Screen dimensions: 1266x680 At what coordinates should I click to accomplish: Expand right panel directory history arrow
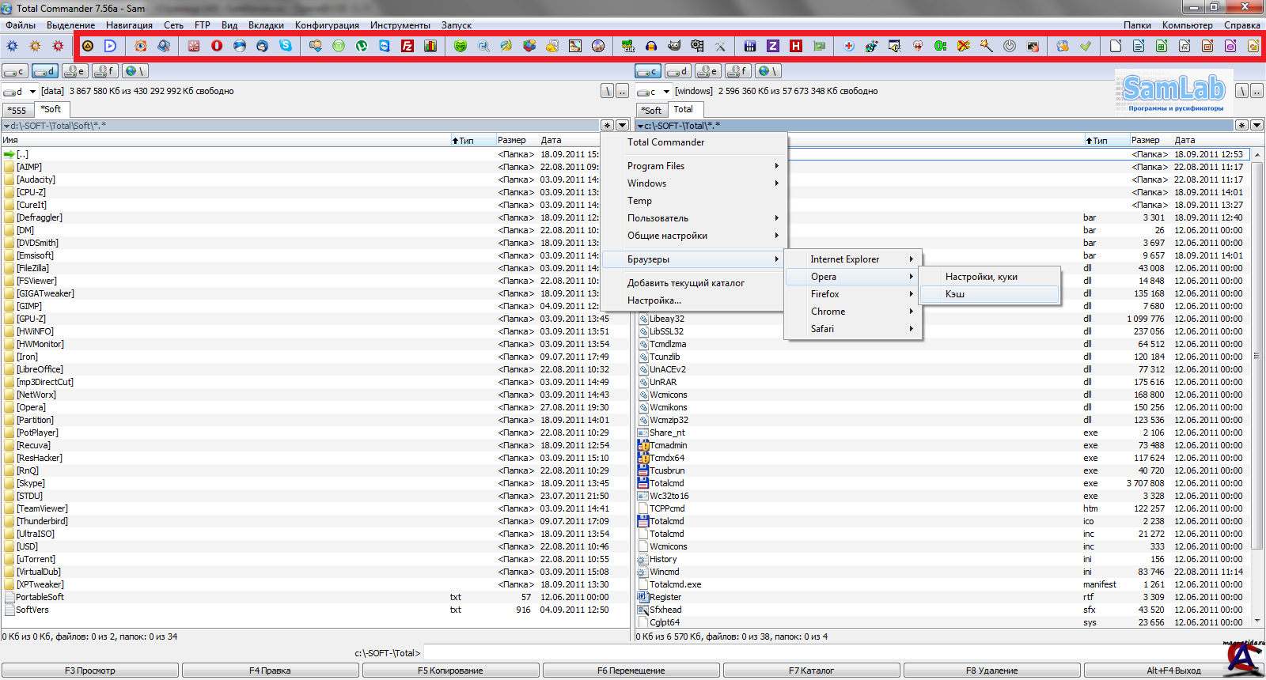click(1257, 125)
